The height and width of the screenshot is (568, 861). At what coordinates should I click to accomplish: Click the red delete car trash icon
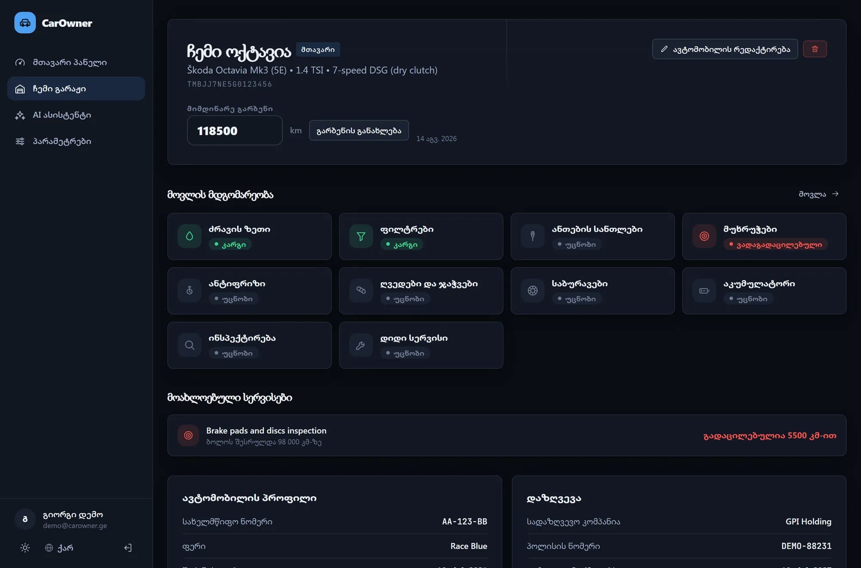coord(815,49)
